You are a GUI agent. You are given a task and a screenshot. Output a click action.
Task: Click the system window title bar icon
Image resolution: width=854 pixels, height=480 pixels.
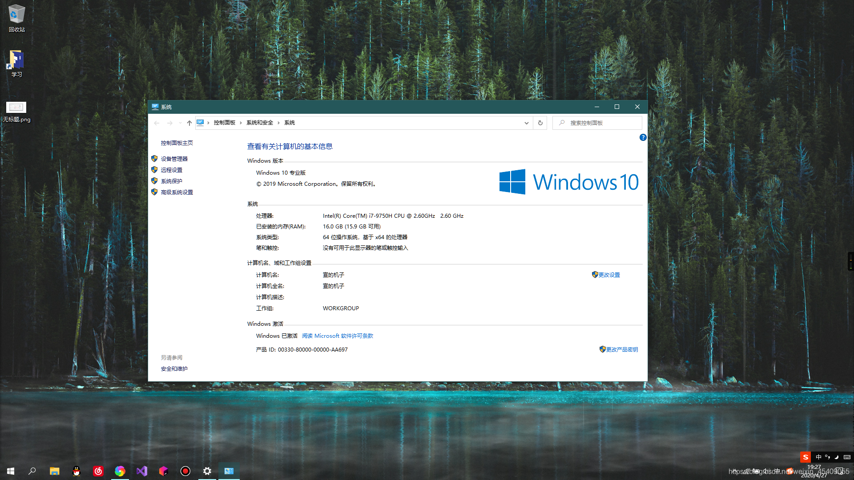(155, 107)
